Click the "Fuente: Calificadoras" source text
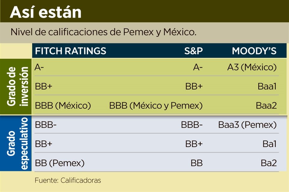289x192 pixels. coord(68,180)
